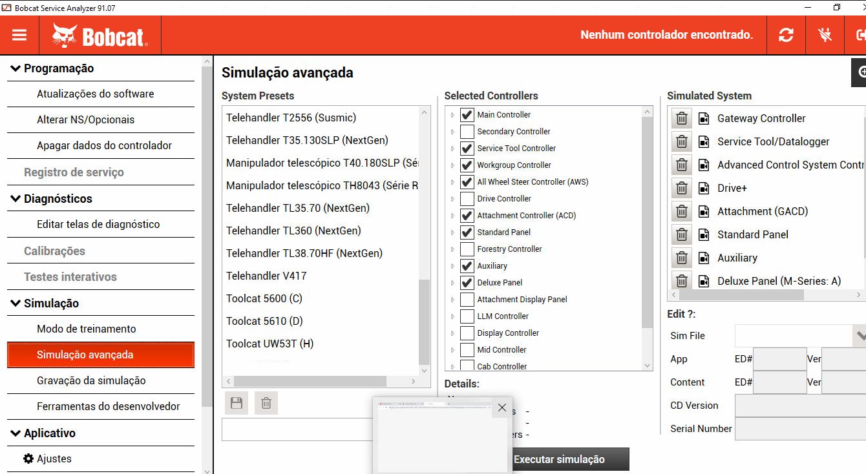866x474 pixels.
Task: Click file icon beside Service Tool/Datalogger
Action: pos(704,141)
